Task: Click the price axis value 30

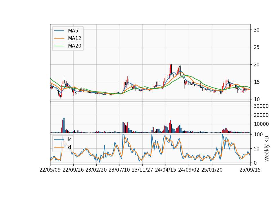Action: (x=257, y=30)
